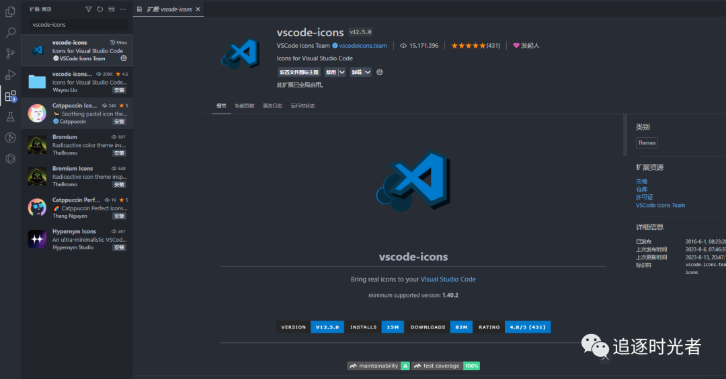The width and height of the screenshot is (726, 379).
Task: Click the filter extensions funnel icon
Action: [x=89, y=9]
